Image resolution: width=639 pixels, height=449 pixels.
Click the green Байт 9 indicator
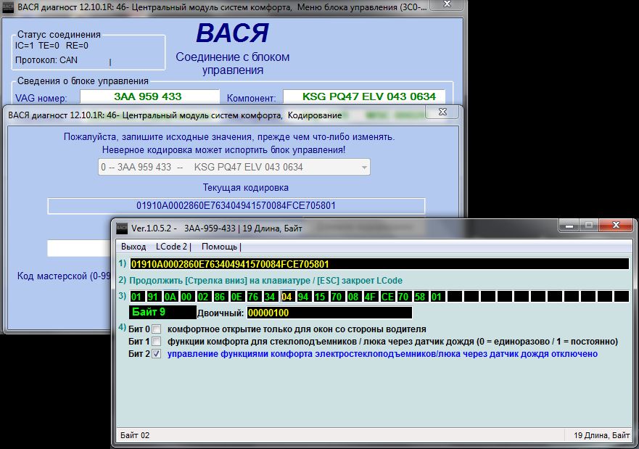(162, 312)
